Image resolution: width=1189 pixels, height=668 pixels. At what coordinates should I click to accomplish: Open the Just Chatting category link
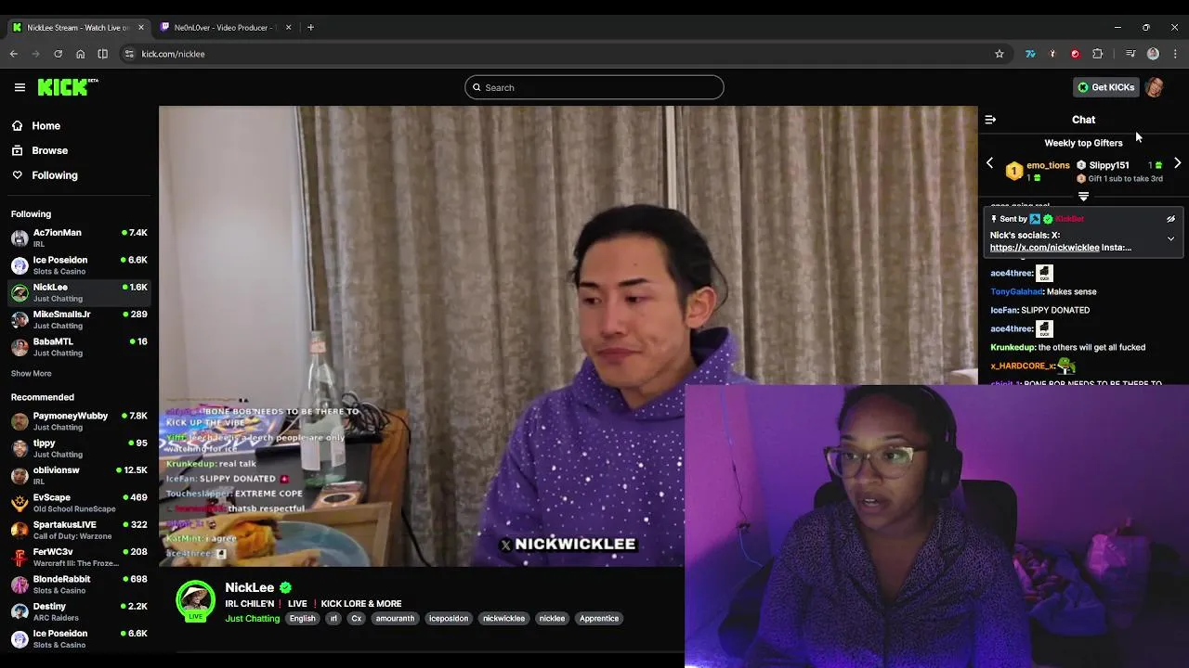(x=252, y=618)
